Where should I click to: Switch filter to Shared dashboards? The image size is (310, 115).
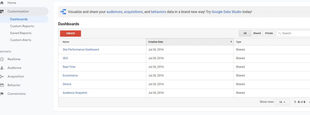[257, 33]
